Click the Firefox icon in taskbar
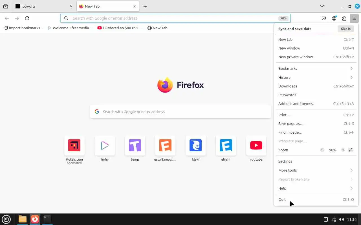 35,219
